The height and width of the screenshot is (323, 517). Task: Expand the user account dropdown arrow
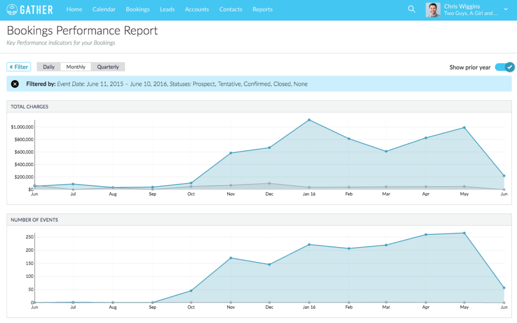[506, 10]
